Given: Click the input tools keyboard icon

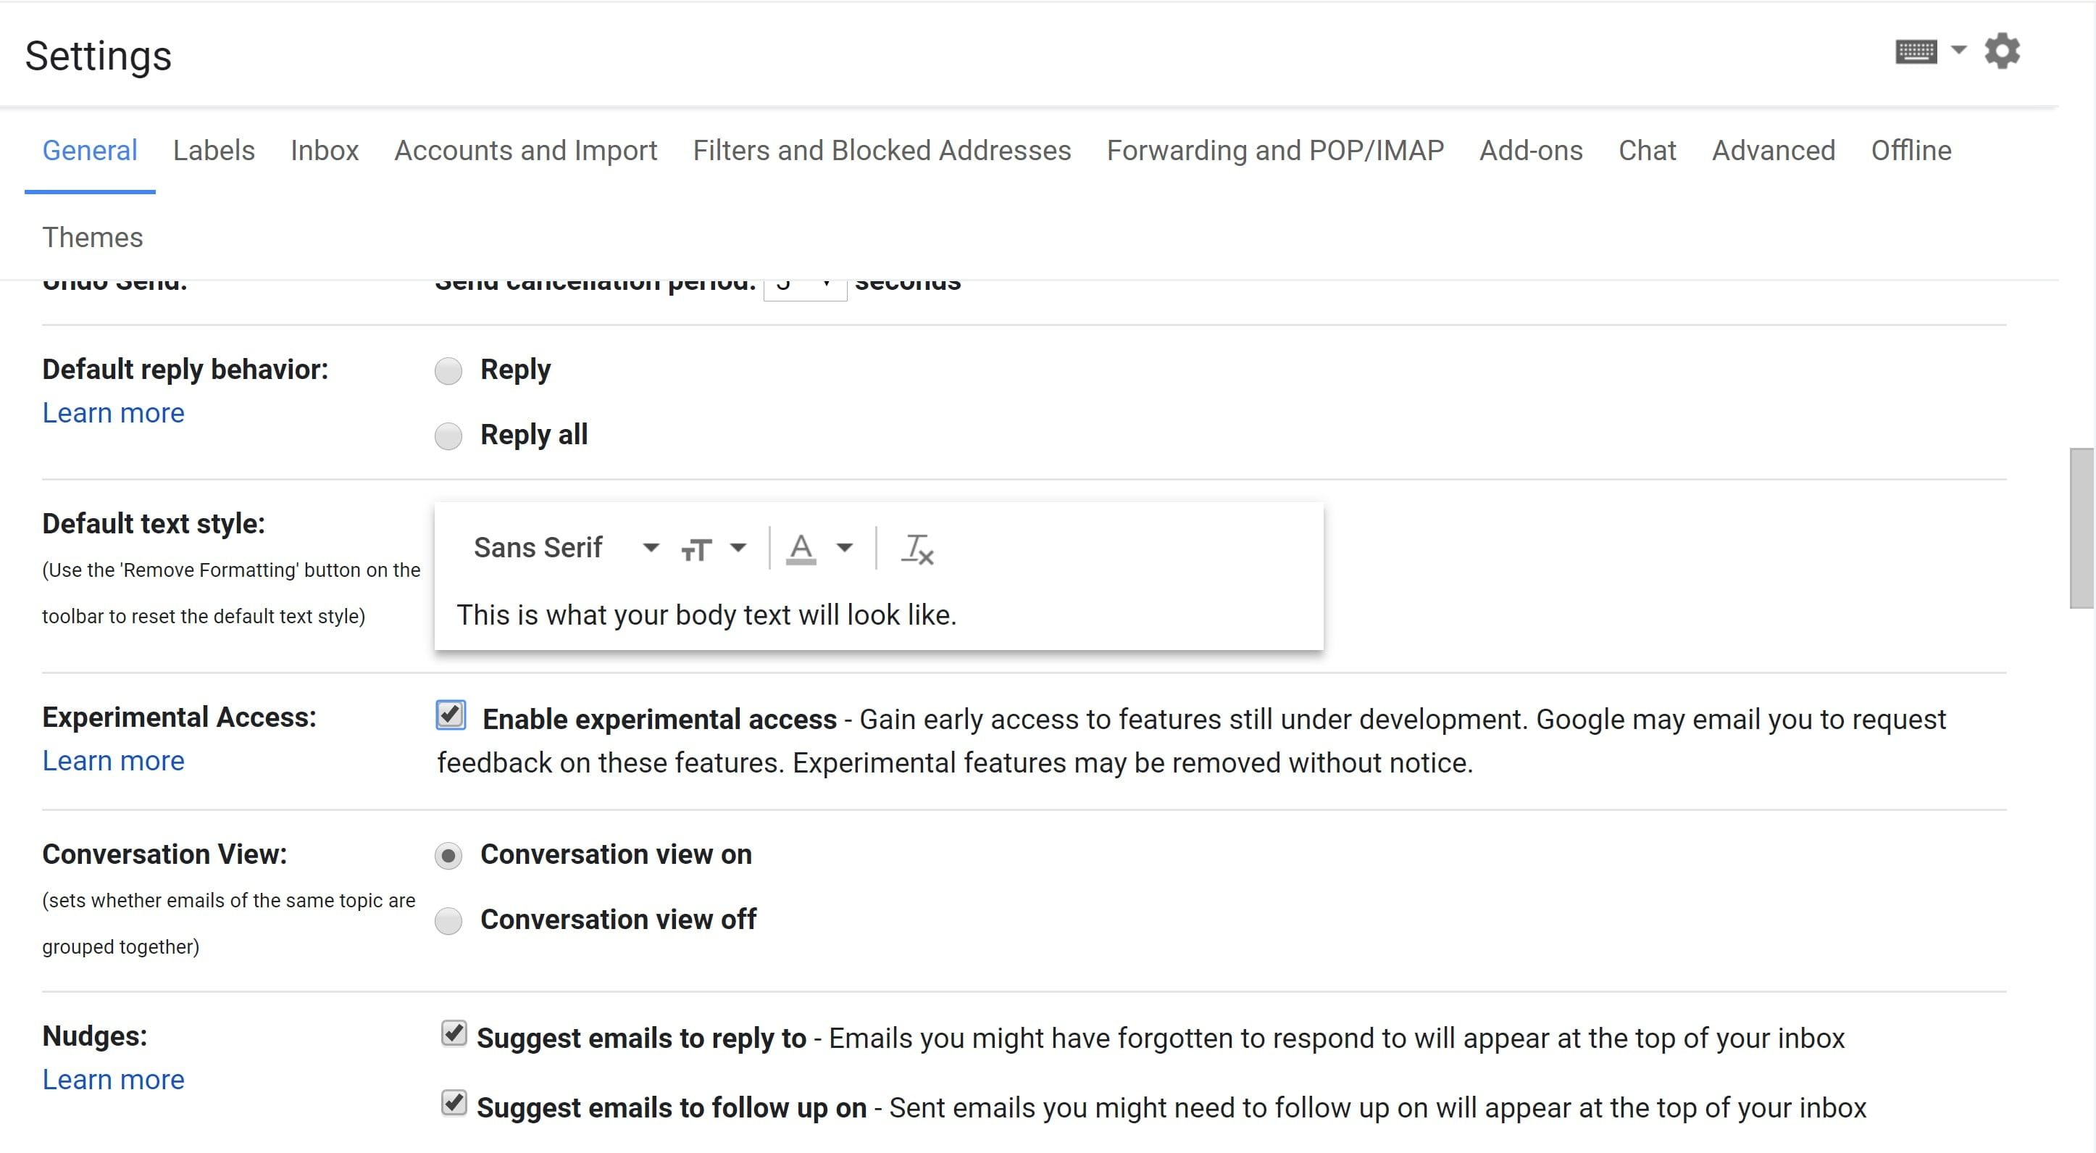Looking at the screenshot, I should tap(1916, 52).
